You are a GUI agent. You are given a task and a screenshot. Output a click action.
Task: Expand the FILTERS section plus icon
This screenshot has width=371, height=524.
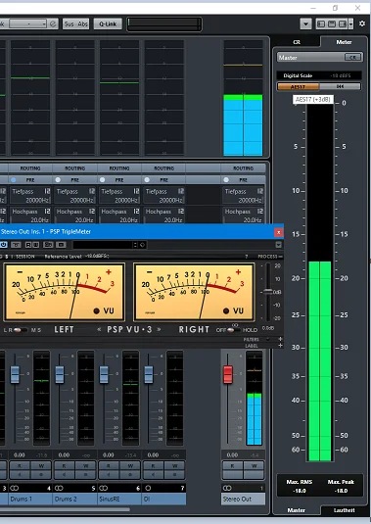280,339
